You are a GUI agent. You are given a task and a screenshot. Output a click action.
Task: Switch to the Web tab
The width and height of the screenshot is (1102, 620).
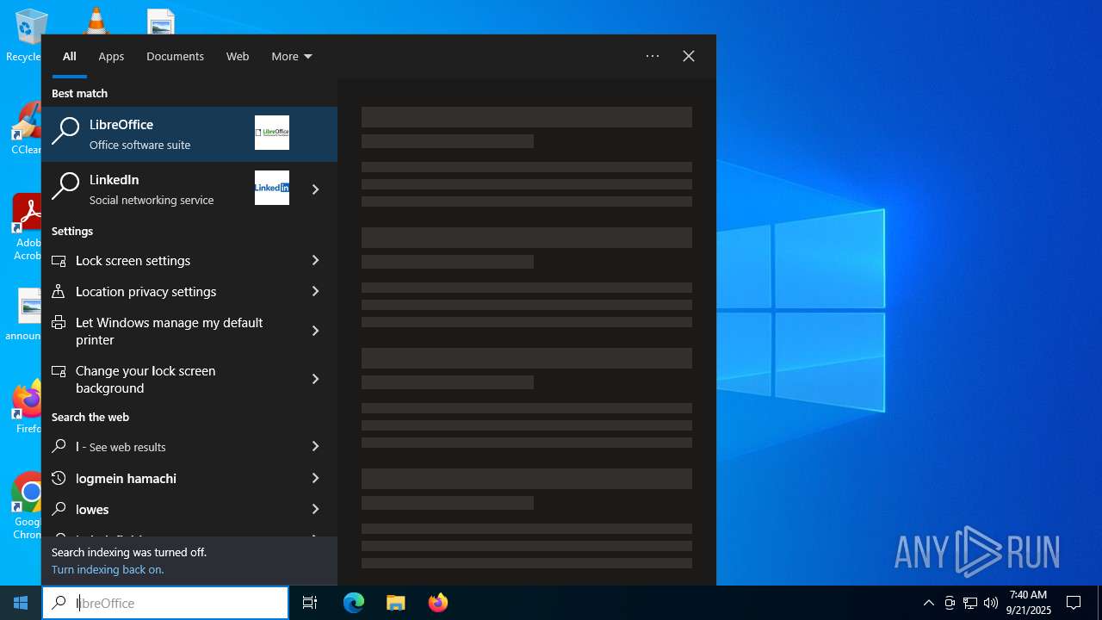point(238,56)
